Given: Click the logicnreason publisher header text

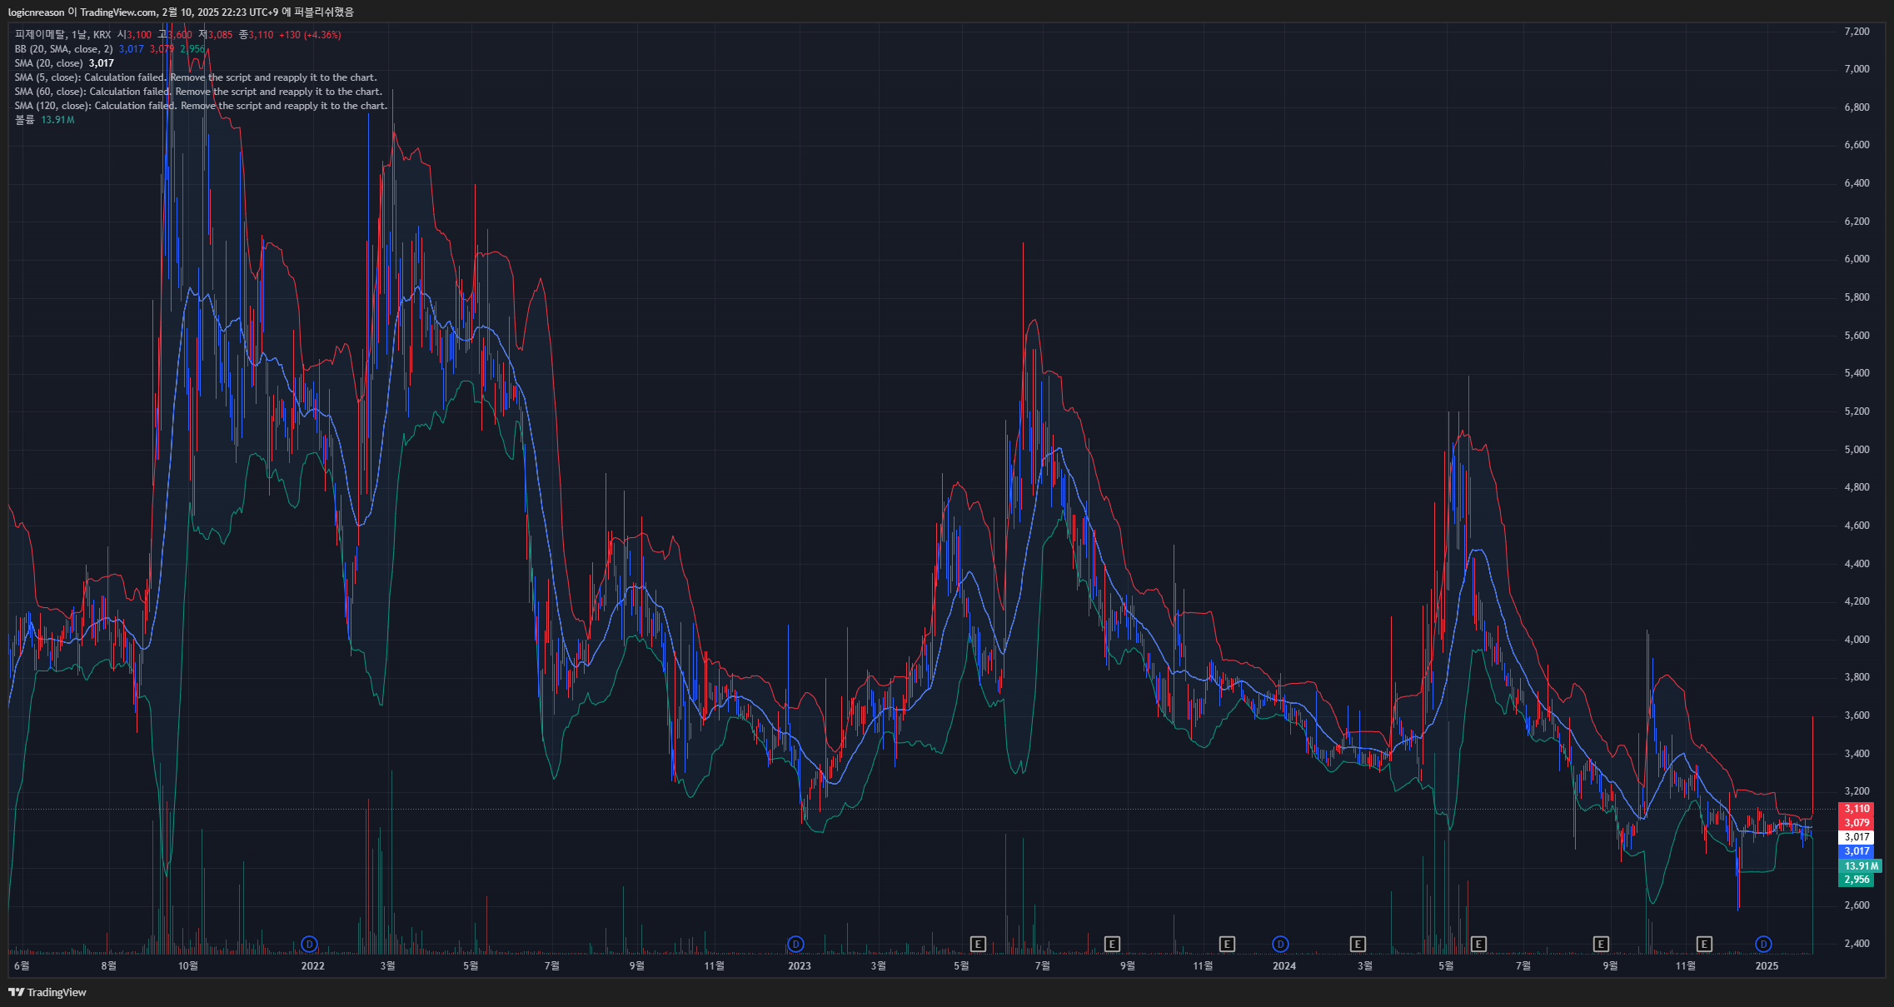Looking at the screenshot, I should coord(181,12).
